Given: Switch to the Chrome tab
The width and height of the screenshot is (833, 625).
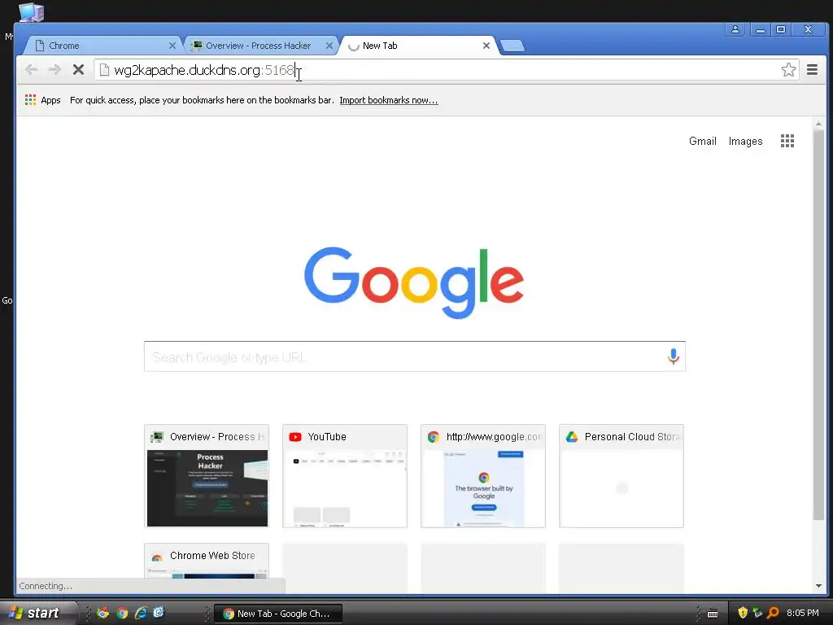Looking at the screenshot, I should pos(101,46).
